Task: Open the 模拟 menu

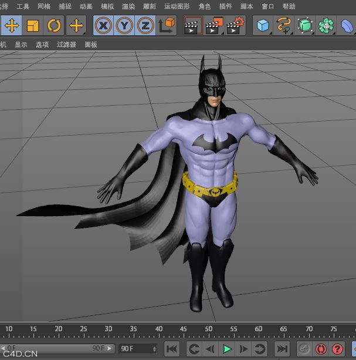Action: coord(107,6)
